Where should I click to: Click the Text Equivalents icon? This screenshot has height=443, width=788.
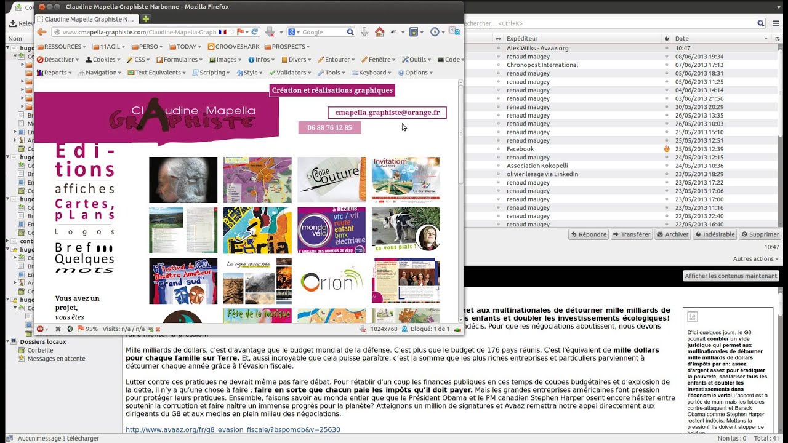[133, 72]
